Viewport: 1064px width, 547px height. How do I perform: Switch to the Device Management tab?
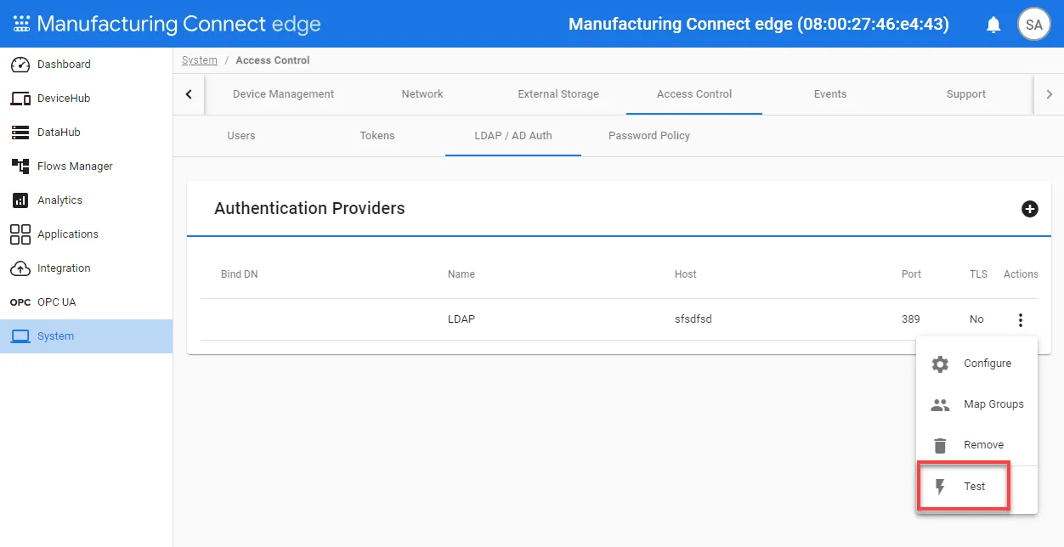283,94
